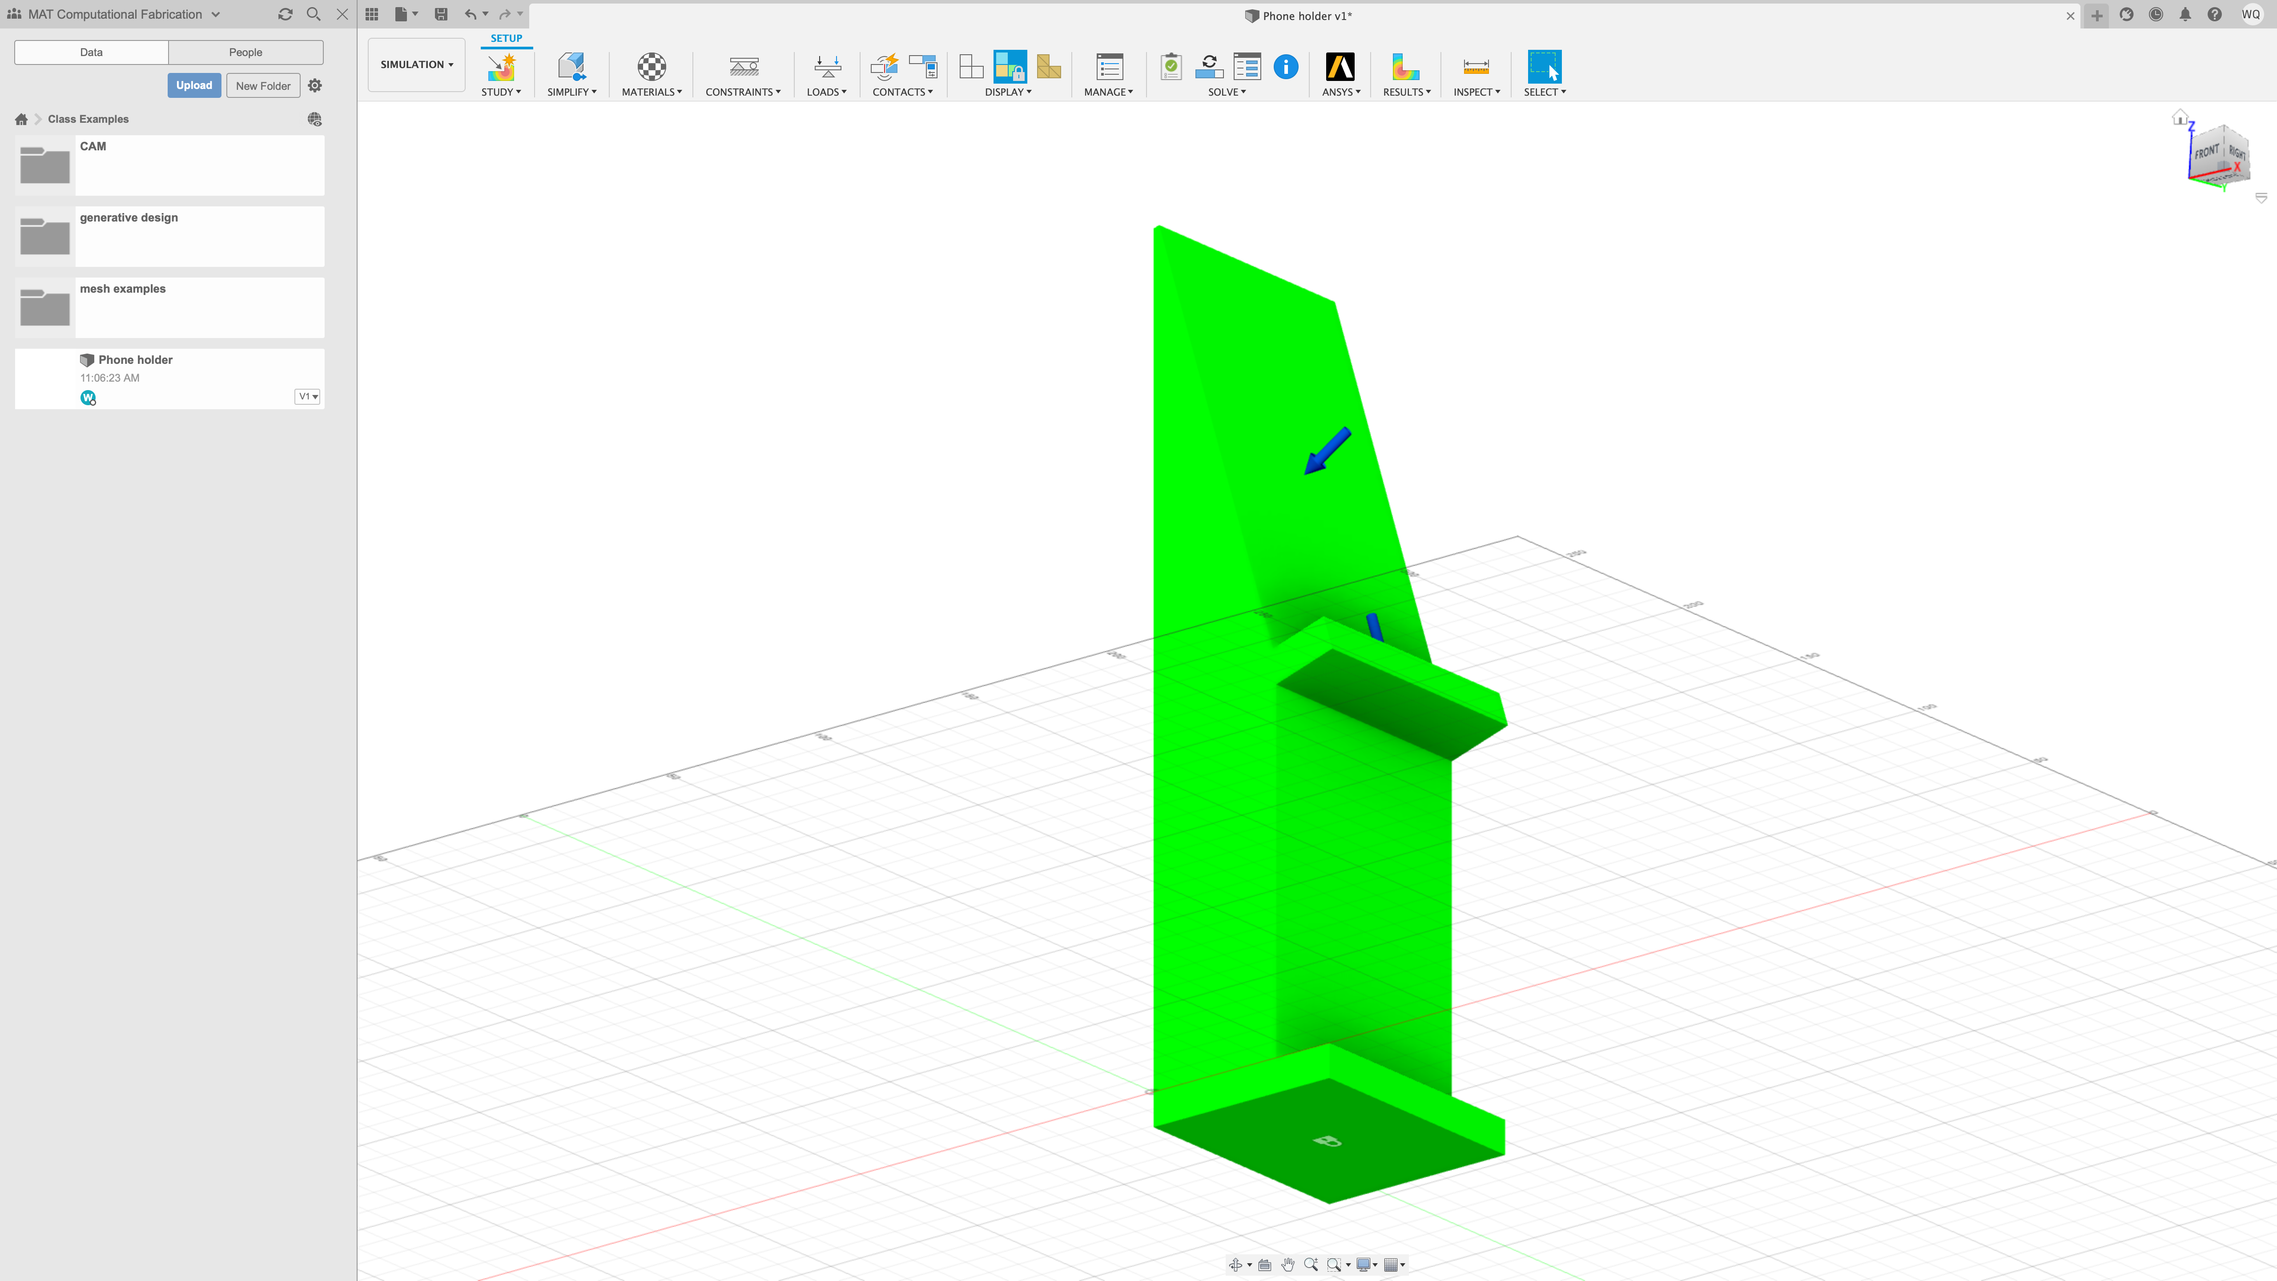Click the Automatic Contacts lightning icon
This screenshot has width=2277, height=1281.
(x=884, y=67)
